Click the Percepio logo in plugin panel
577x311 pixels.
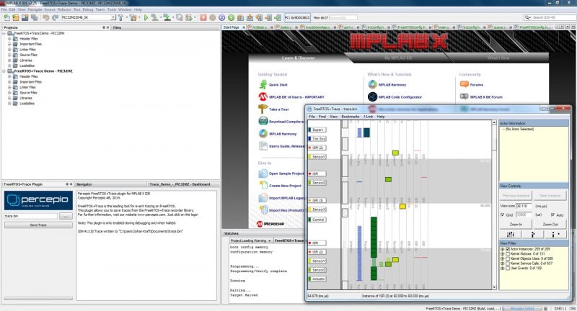(x=38, y=200)
